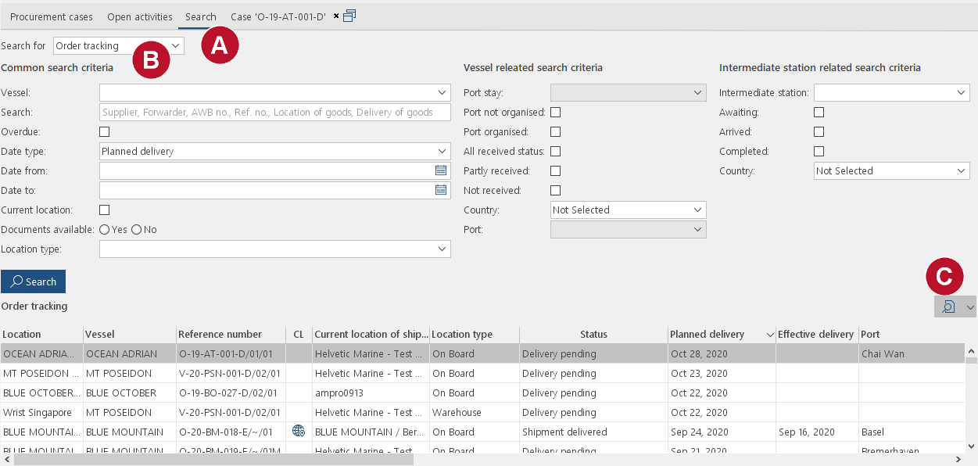The image size is (978, 466).
Task: Expand the arrow next to the preview icon
Action: pyautogui.click(x=970, y=307)
